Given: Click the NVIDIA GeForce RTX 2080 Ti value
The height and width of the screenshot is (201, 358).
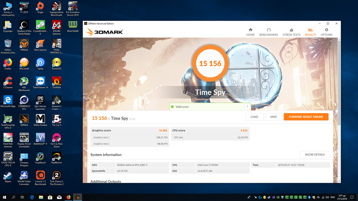Looking at the screenshot, I should [132, 165].
